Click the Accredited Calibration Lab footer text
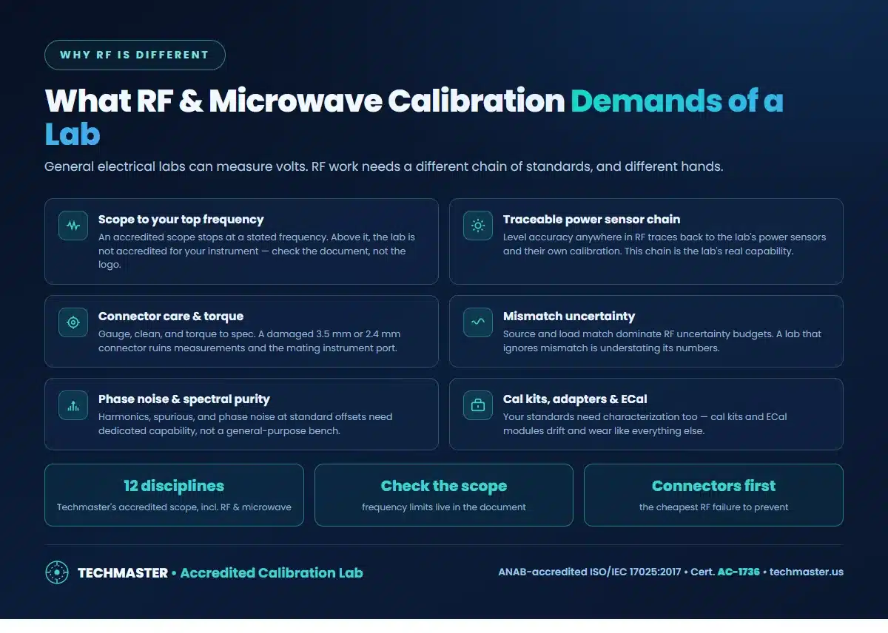 click(272, 572)
